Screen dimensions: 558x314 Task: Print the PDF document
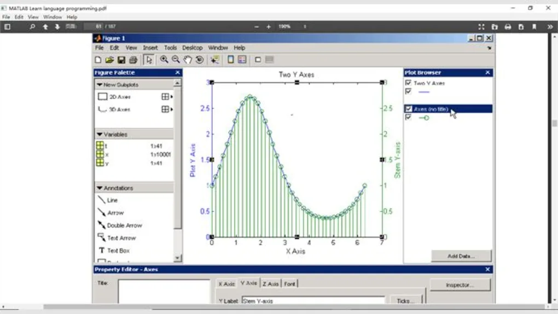tap(508, 27)
